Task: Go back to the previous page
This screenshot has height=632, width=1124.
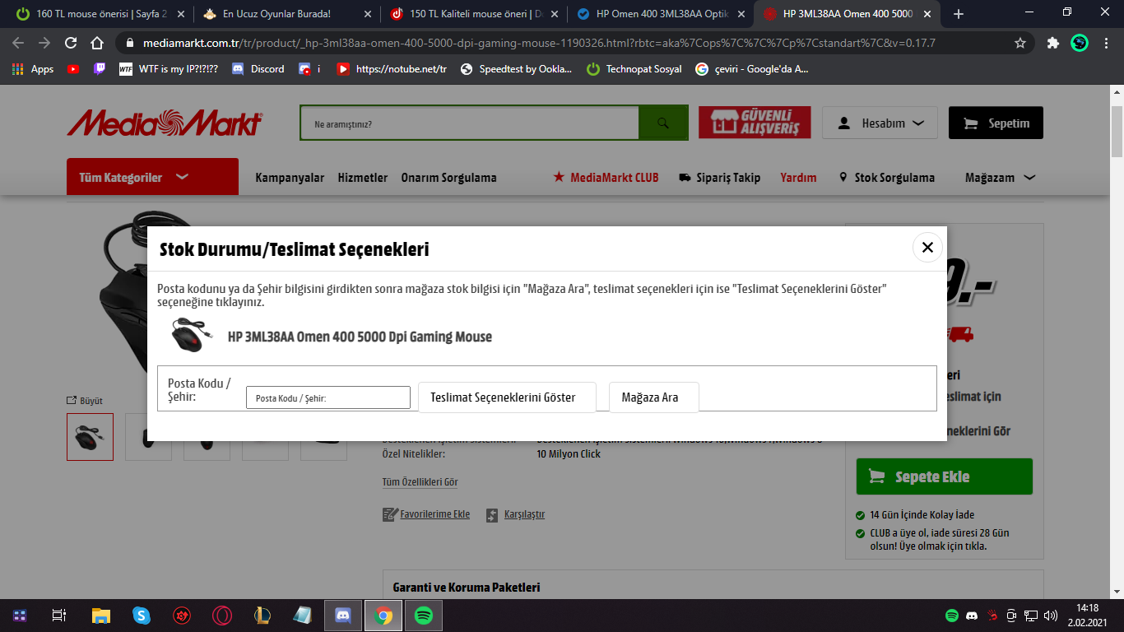Action: click(18, 43)
